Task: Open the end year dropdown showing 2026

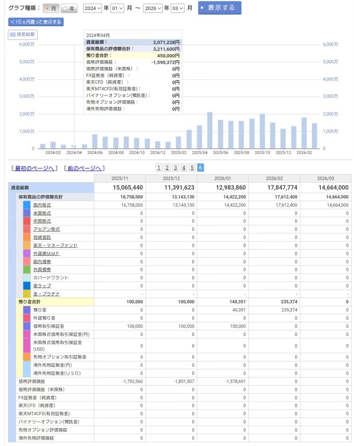Action: click(x=153, y=8)
